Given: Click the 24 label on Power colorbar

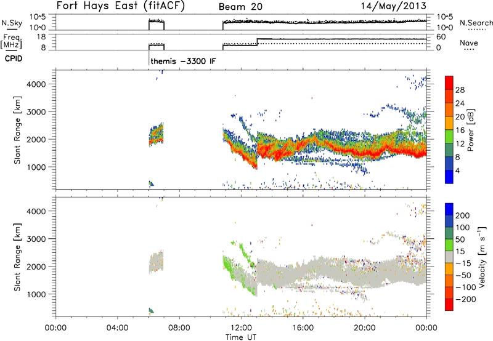Looking at the screenshot, I should tap(460, 103).
